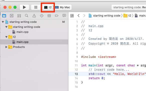Open the Symbol navigator

coord(19,16)
